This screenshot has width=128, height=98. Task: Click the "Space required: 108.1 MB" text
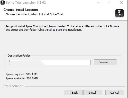tap(21, 74)
